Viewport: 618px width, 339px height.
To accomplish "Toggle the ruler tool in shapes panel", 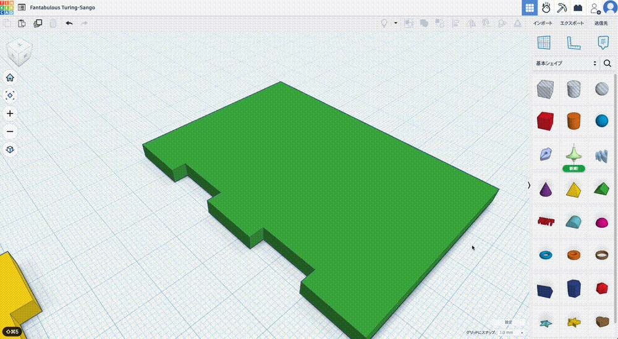I will click(574, 43).
